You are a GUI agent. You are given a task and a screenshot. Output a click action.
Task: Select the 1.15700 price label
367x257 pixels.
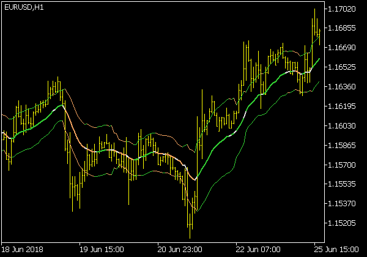click(342, 165)
